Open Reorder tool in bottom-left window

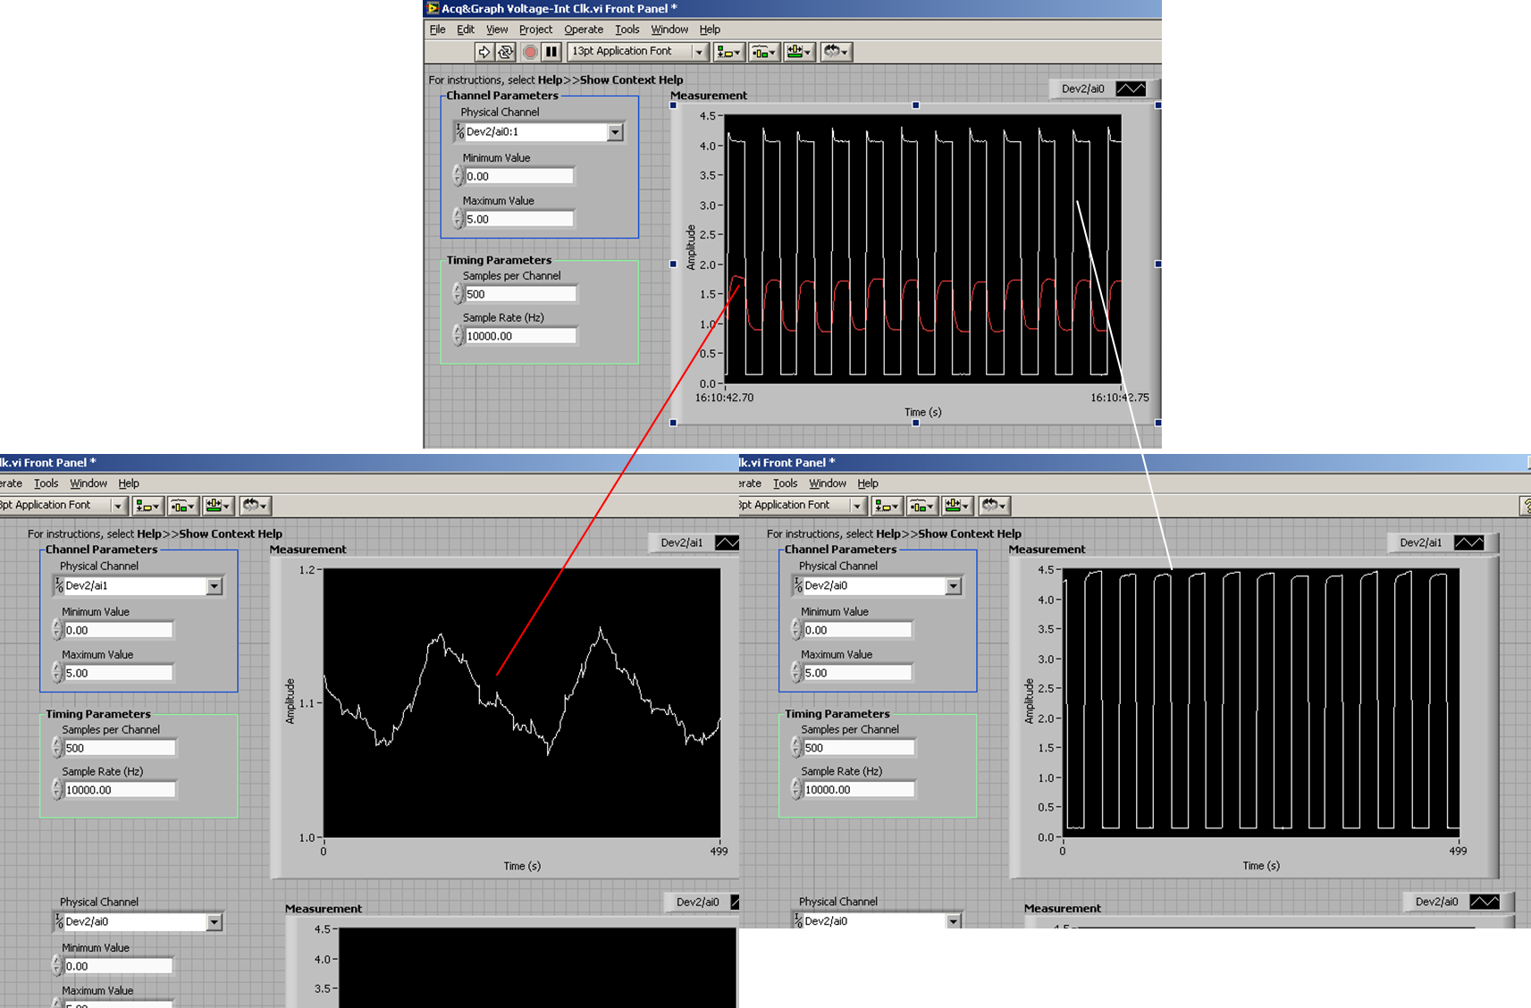click(x=256, y=506)
